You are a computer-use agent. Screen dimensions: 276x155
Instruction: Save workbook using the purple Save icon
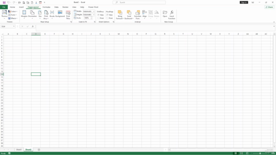click(x=4, y=3)
